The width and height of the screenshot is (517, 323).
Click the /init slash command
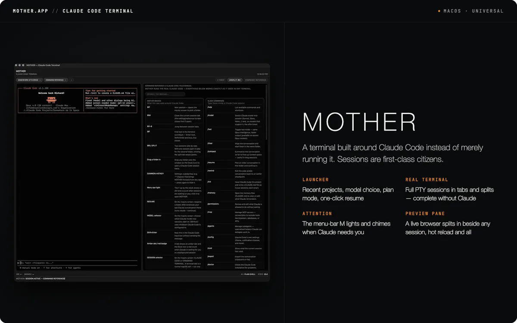pyautogui.click(x=235, y=185)
